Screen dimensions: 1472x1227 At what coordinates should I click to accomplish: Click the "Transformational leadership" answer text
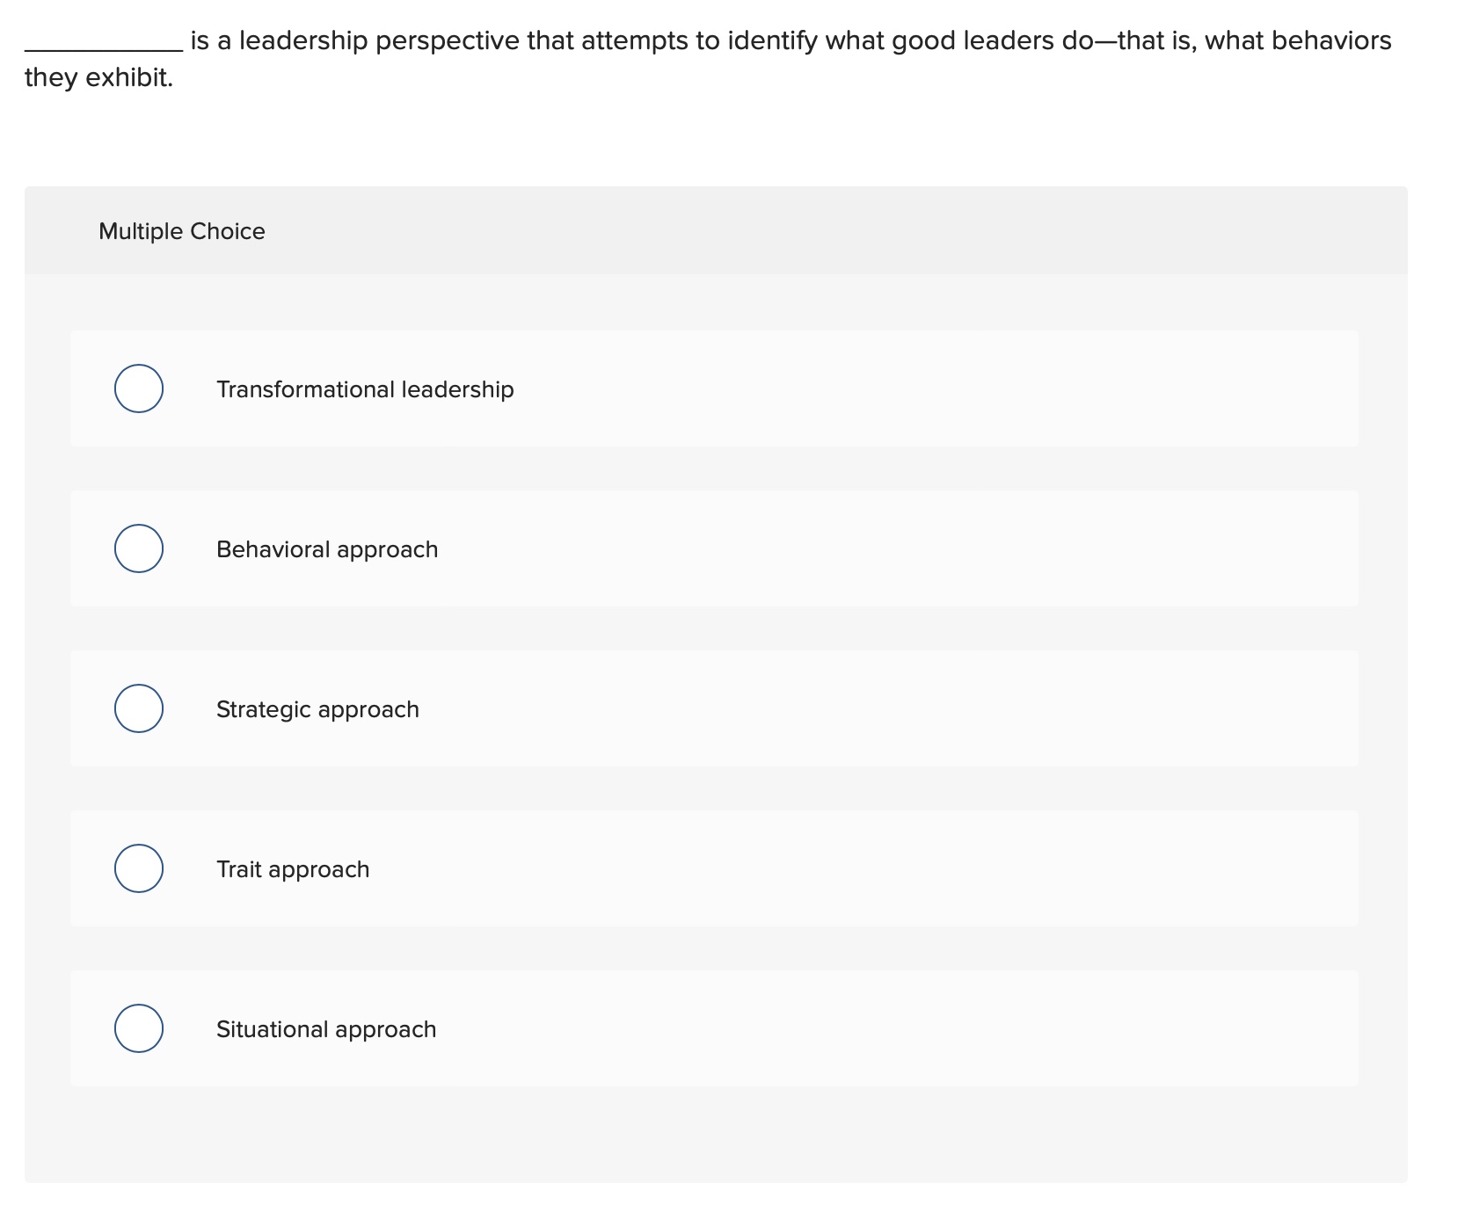click(x=365, y=389)
